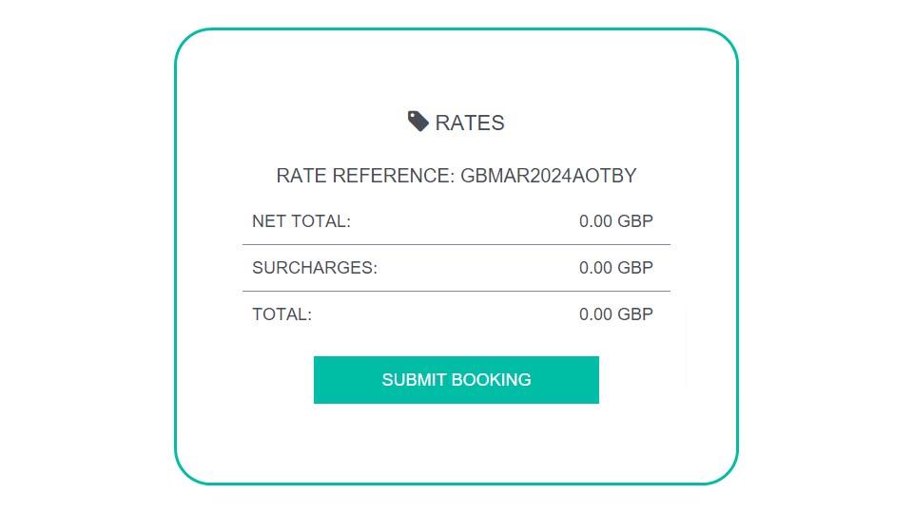Select the final total 0.00 amount

point(595,314)
